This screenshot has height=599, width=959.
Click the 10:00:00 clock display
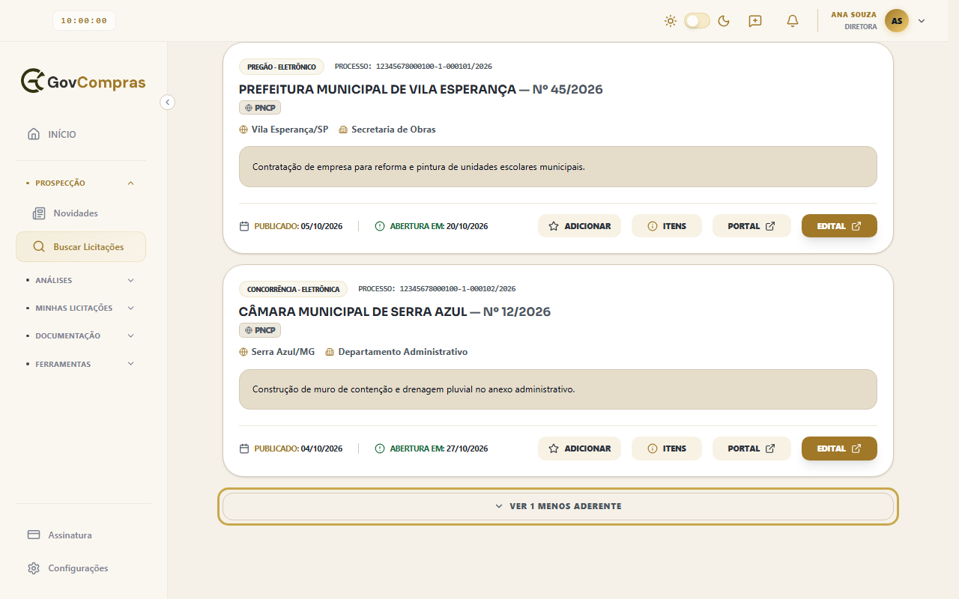pyautogui.click(x=84, y=21)
